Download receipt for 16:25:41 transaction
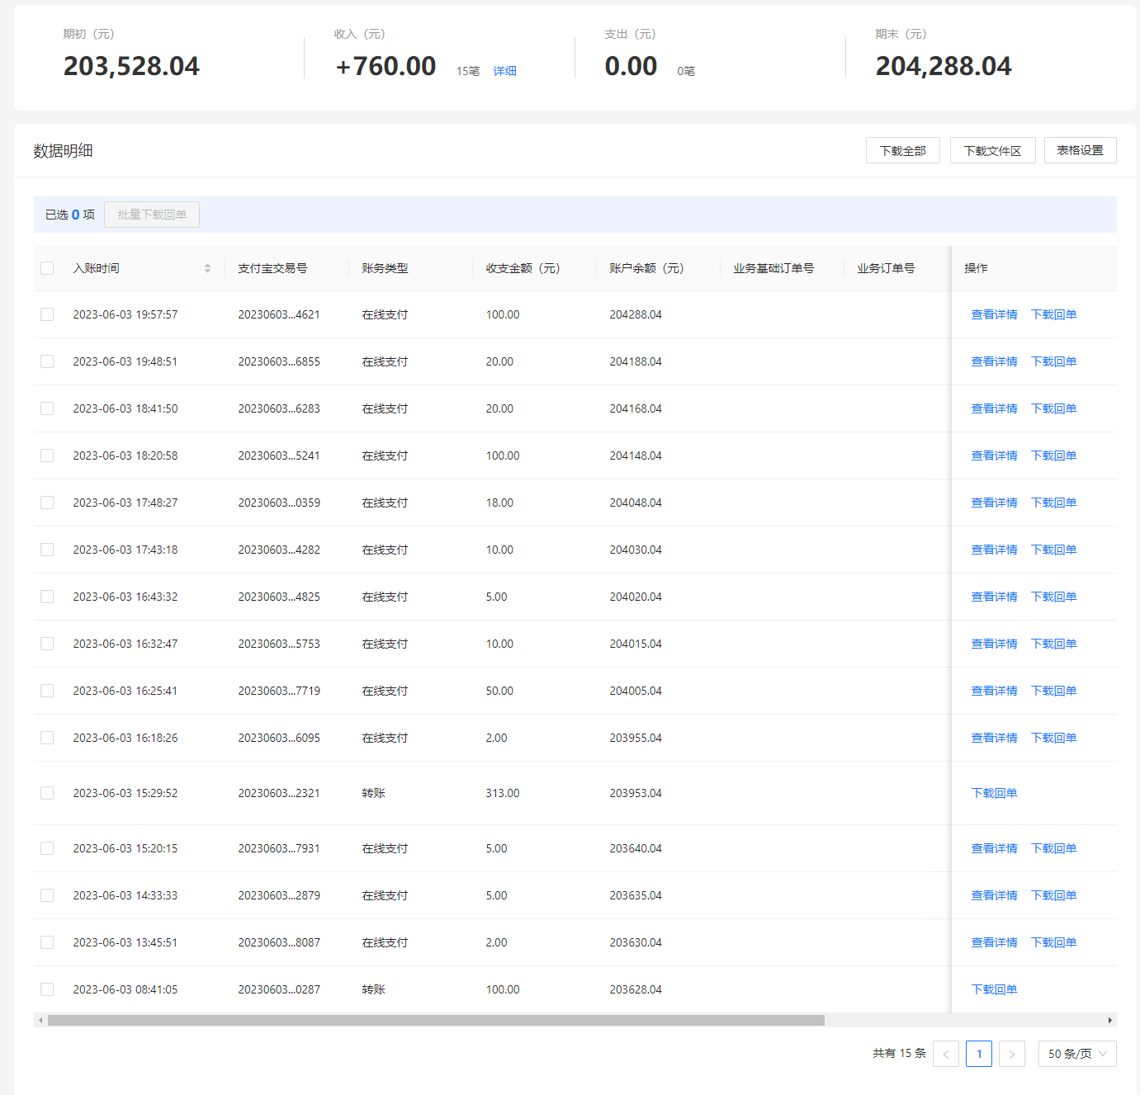The width and height of the screenshot is (1140, 1095). point(1053,691)
